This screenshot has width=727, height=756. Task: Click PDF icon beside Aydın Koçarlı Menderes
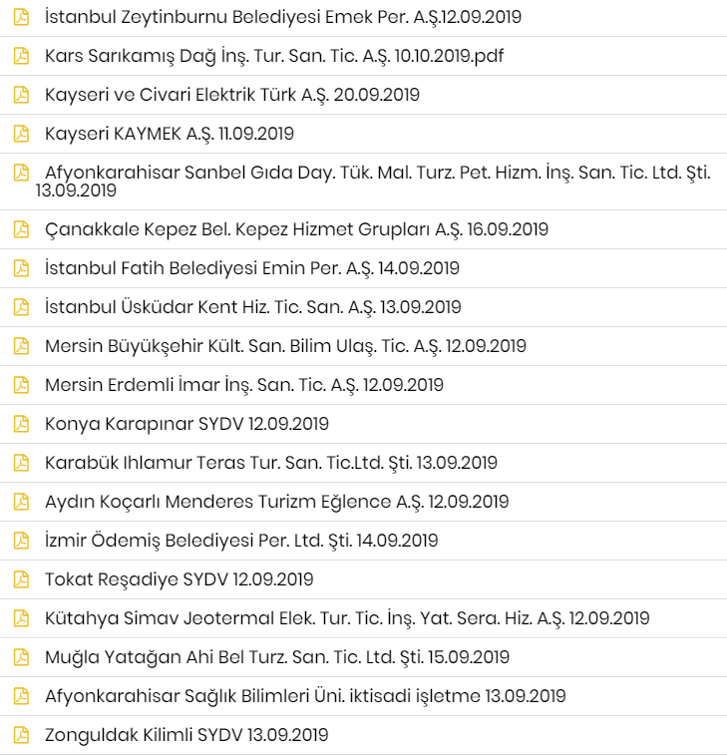21,502
